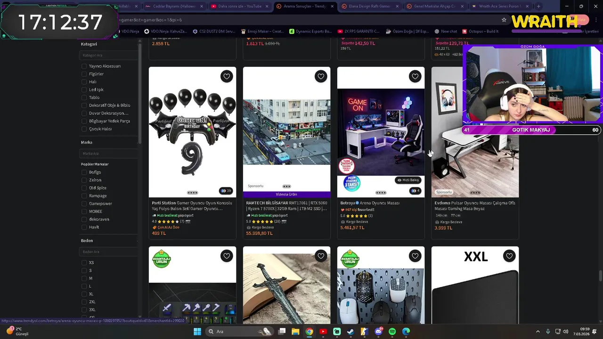
Task: Check the Figürler category filter
Action: [x=84, y=74]
